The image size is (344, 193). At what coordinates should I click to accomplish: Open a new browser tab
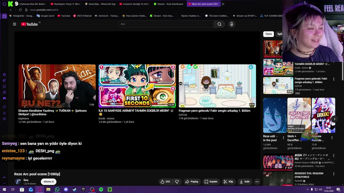(x=223, y=4)
